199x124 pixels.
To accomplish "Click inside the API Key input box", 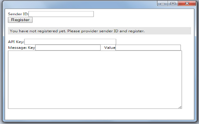I will pyautogui.click(x=70, y=42).
